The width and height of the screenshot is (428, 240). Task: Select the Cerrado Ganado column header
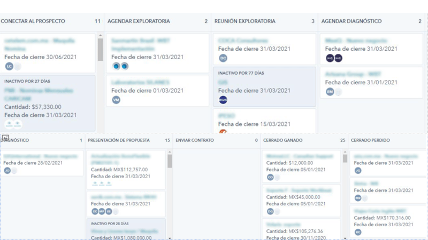[x=281, y=140]
